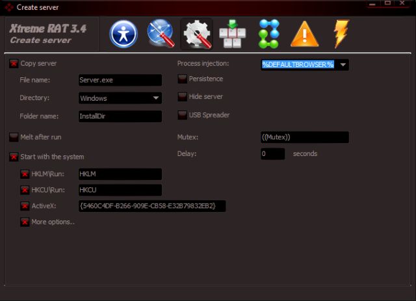This screenshot has width=416, height=301.
Task: Click the ActiveX GUID input field
Action: coord(152,206)
